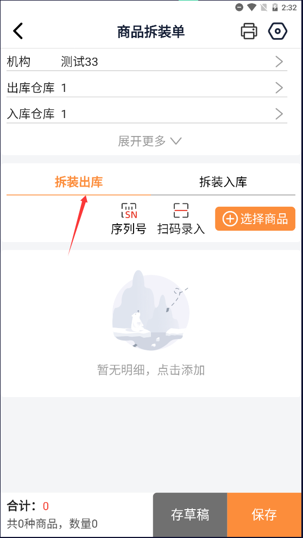Tap the 暂无明细,点击添加 text
This screenshot has width=303, height=538.
[x=151, y=370]
